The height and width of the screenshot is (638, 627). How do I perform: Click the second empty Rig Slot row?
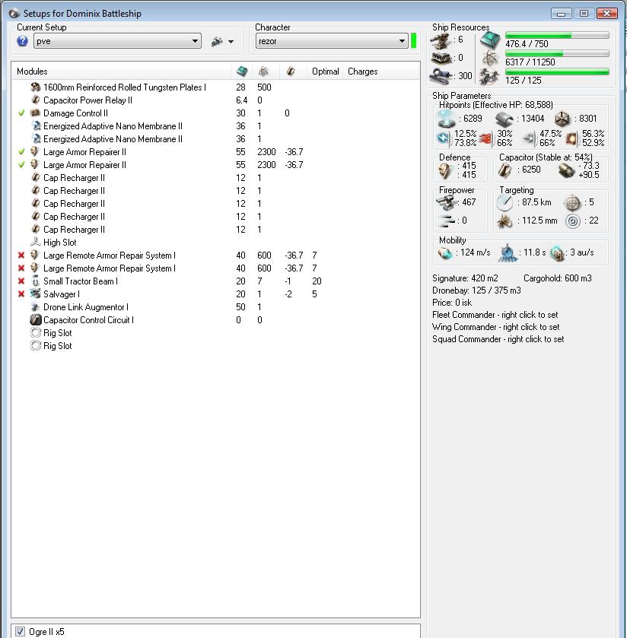click(216, 346)
